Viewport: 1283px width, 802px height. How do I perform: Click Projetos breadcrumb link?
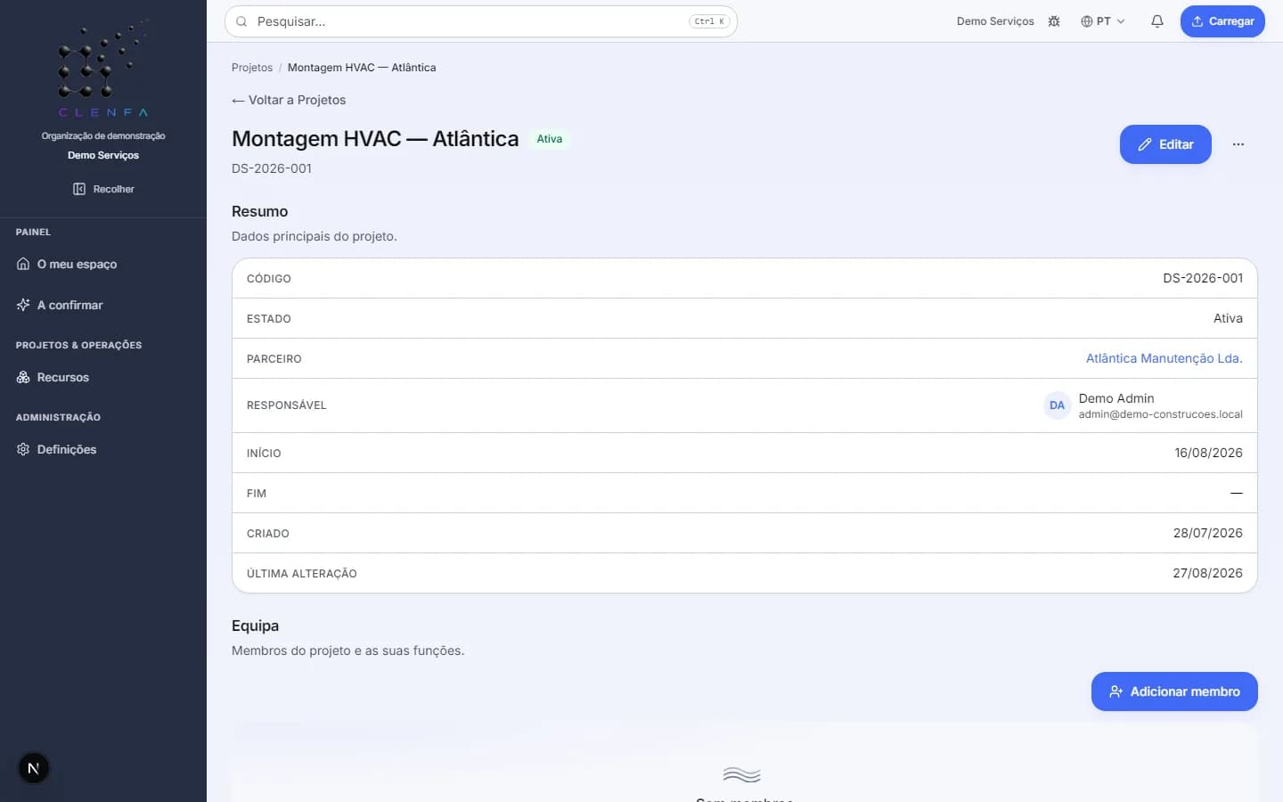tap(252, 68)
